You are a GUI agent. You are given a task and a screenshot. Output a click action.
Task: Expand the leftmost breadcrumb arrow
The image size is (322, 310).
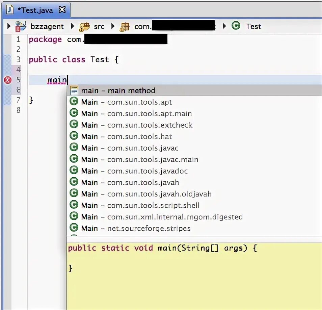8,26
